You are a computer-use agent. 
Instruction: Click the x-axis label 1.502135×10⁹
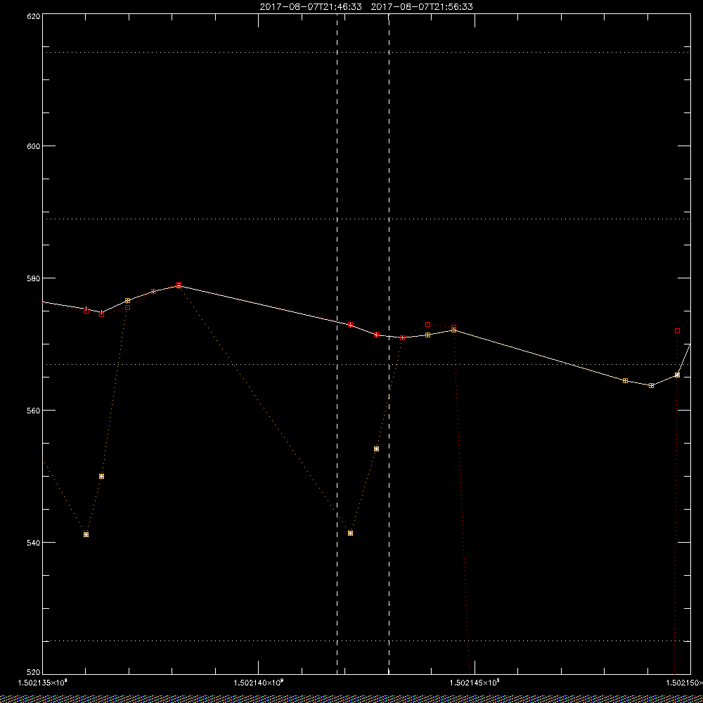tap(43, 683)
